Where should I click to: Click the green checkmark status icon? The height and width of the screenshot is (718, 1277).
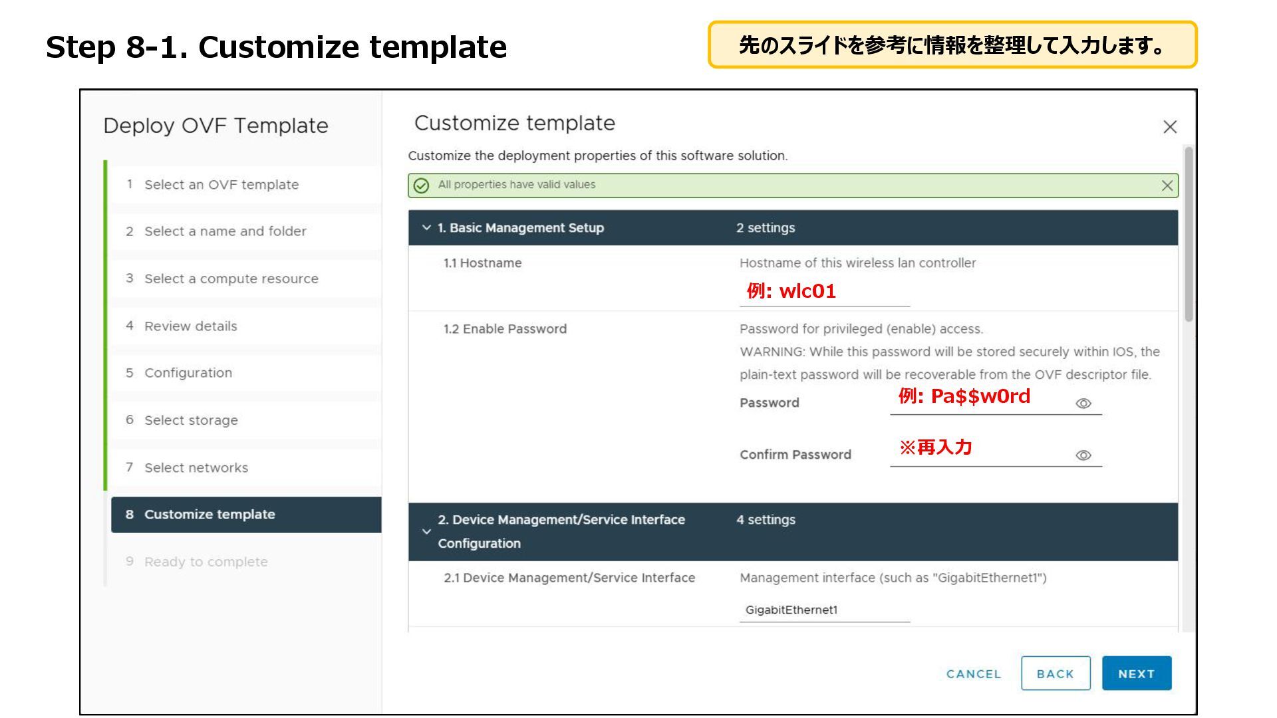(421, 185)
